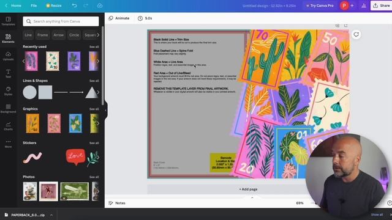Open the Home menu

click(x=16, y=5)
